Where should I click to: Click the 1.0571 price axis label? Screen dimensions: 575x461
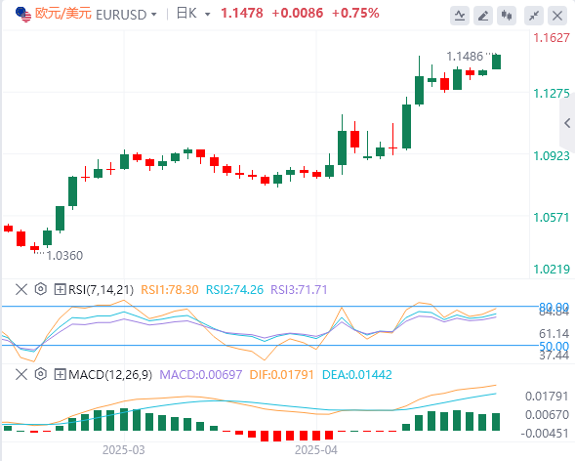click(552, 218)
